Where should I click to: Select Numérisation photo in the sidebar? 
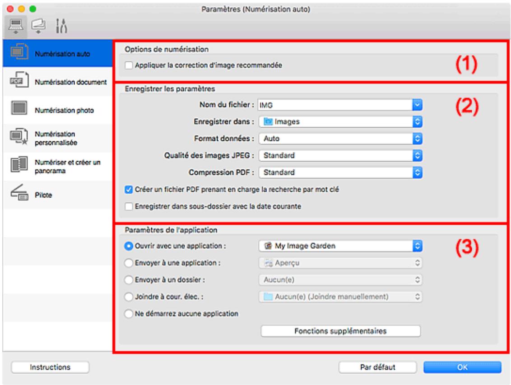tap(58, 110)
